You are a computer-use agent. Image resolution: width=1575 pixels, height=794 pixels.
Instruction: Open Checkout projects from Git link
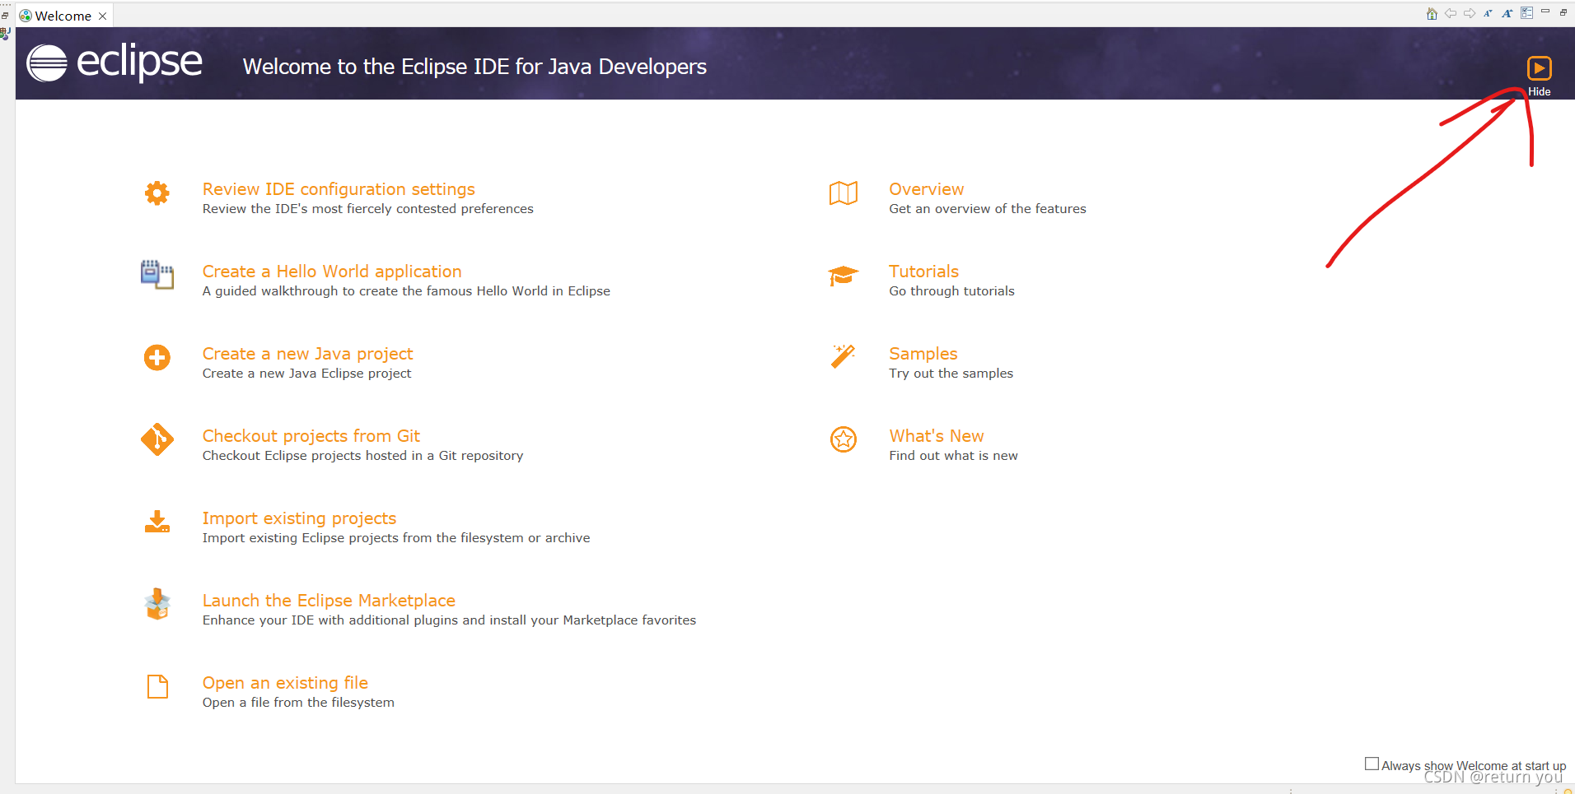click(311, 436)
